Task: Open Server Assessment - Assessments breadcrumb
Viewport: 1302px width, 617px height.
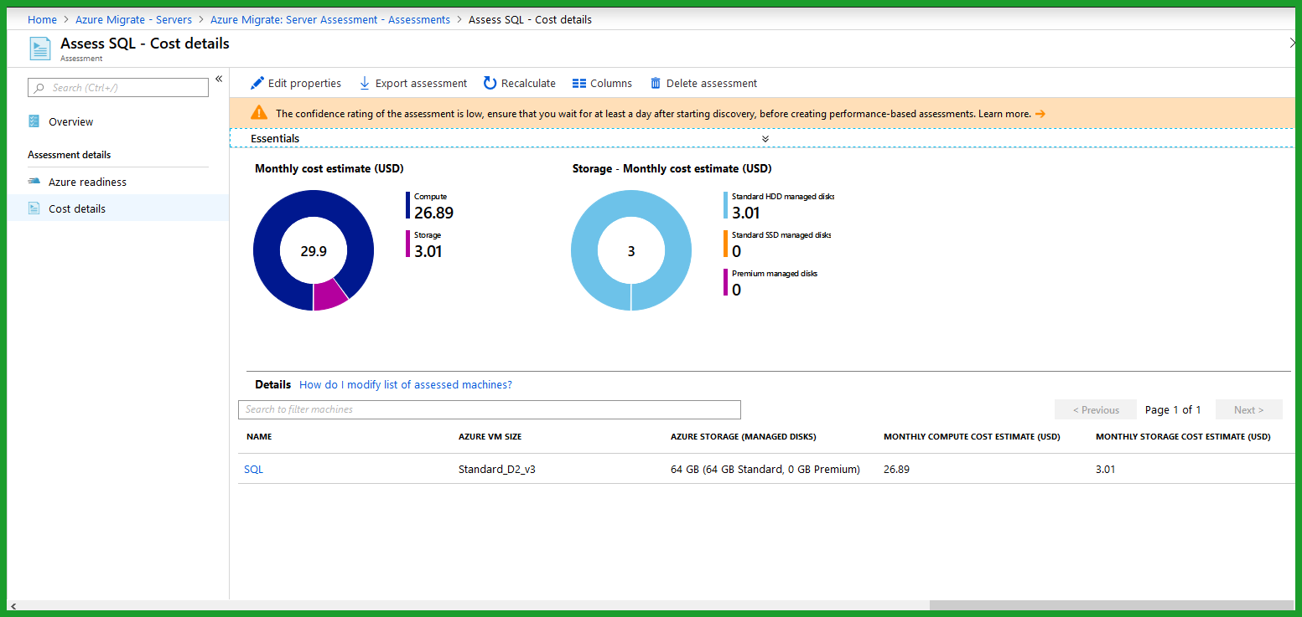Action: [330, 19]
